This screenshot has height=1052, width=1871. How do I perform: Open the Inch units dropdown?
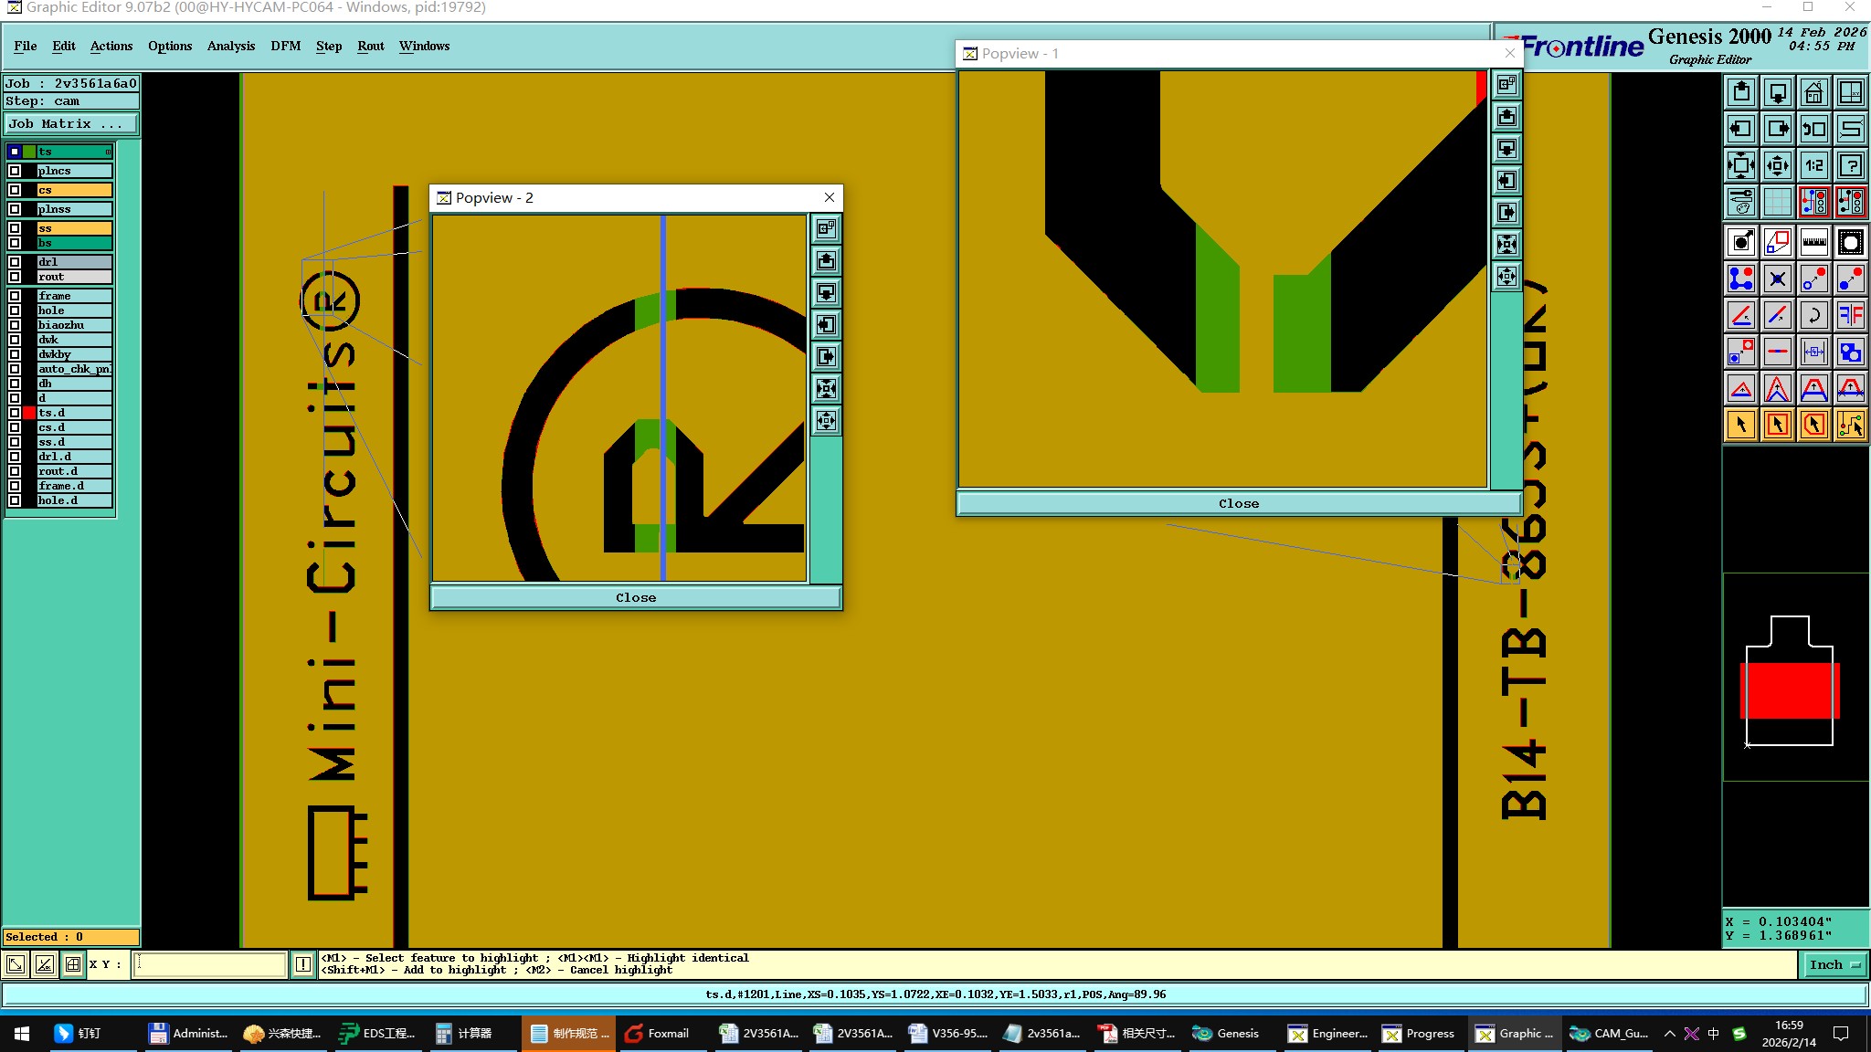click(x=1834, y=964)
